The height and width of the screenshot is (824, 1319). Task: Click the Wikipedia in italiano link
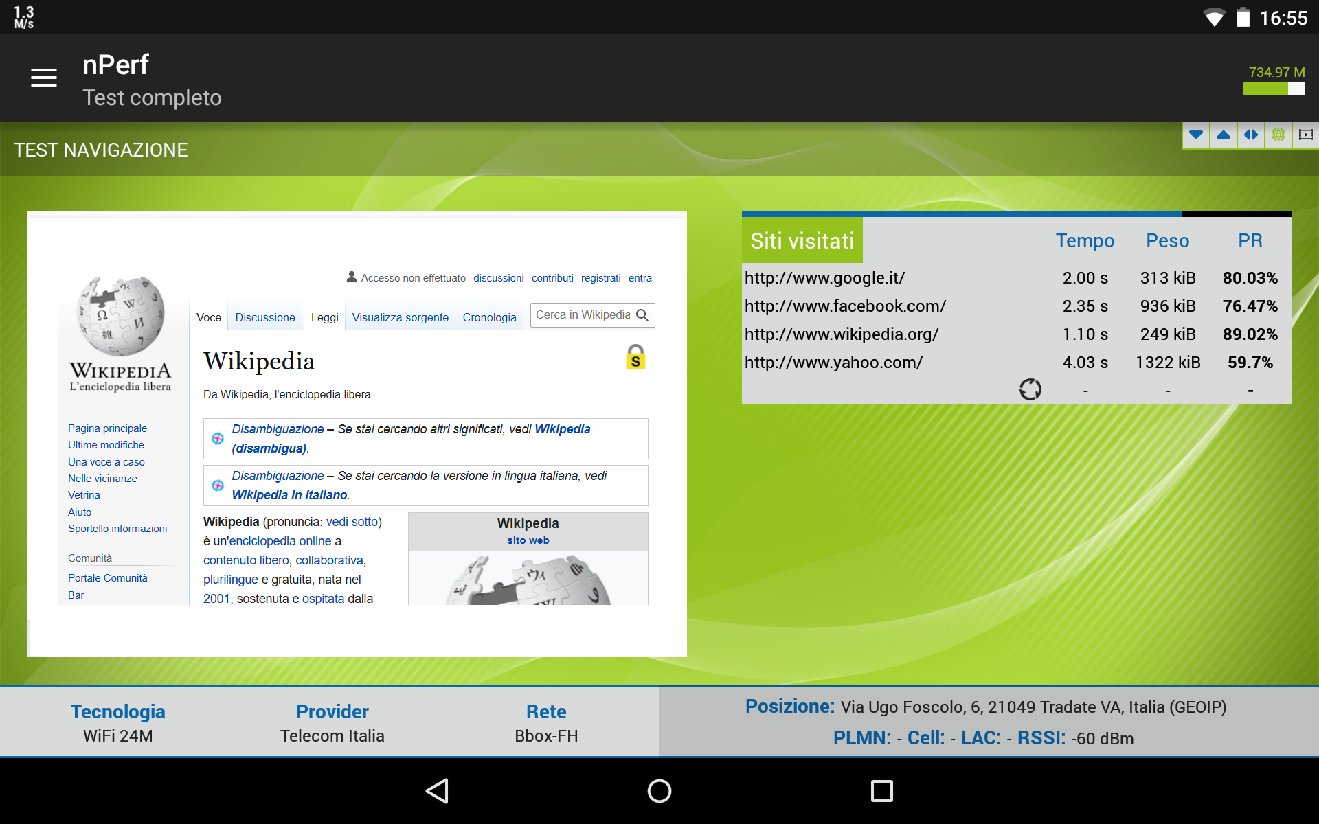point(290,495)
